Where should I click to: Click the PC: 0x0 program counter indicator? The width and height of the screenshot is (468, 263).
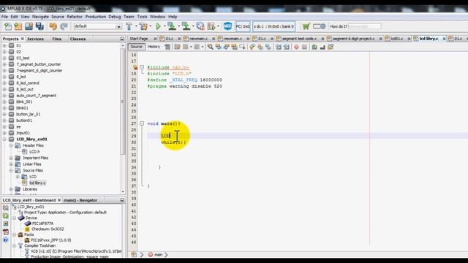tap(243, 26)
